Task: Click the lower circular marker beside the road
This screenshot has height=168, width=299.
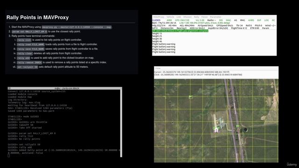Action: [238, 130]
